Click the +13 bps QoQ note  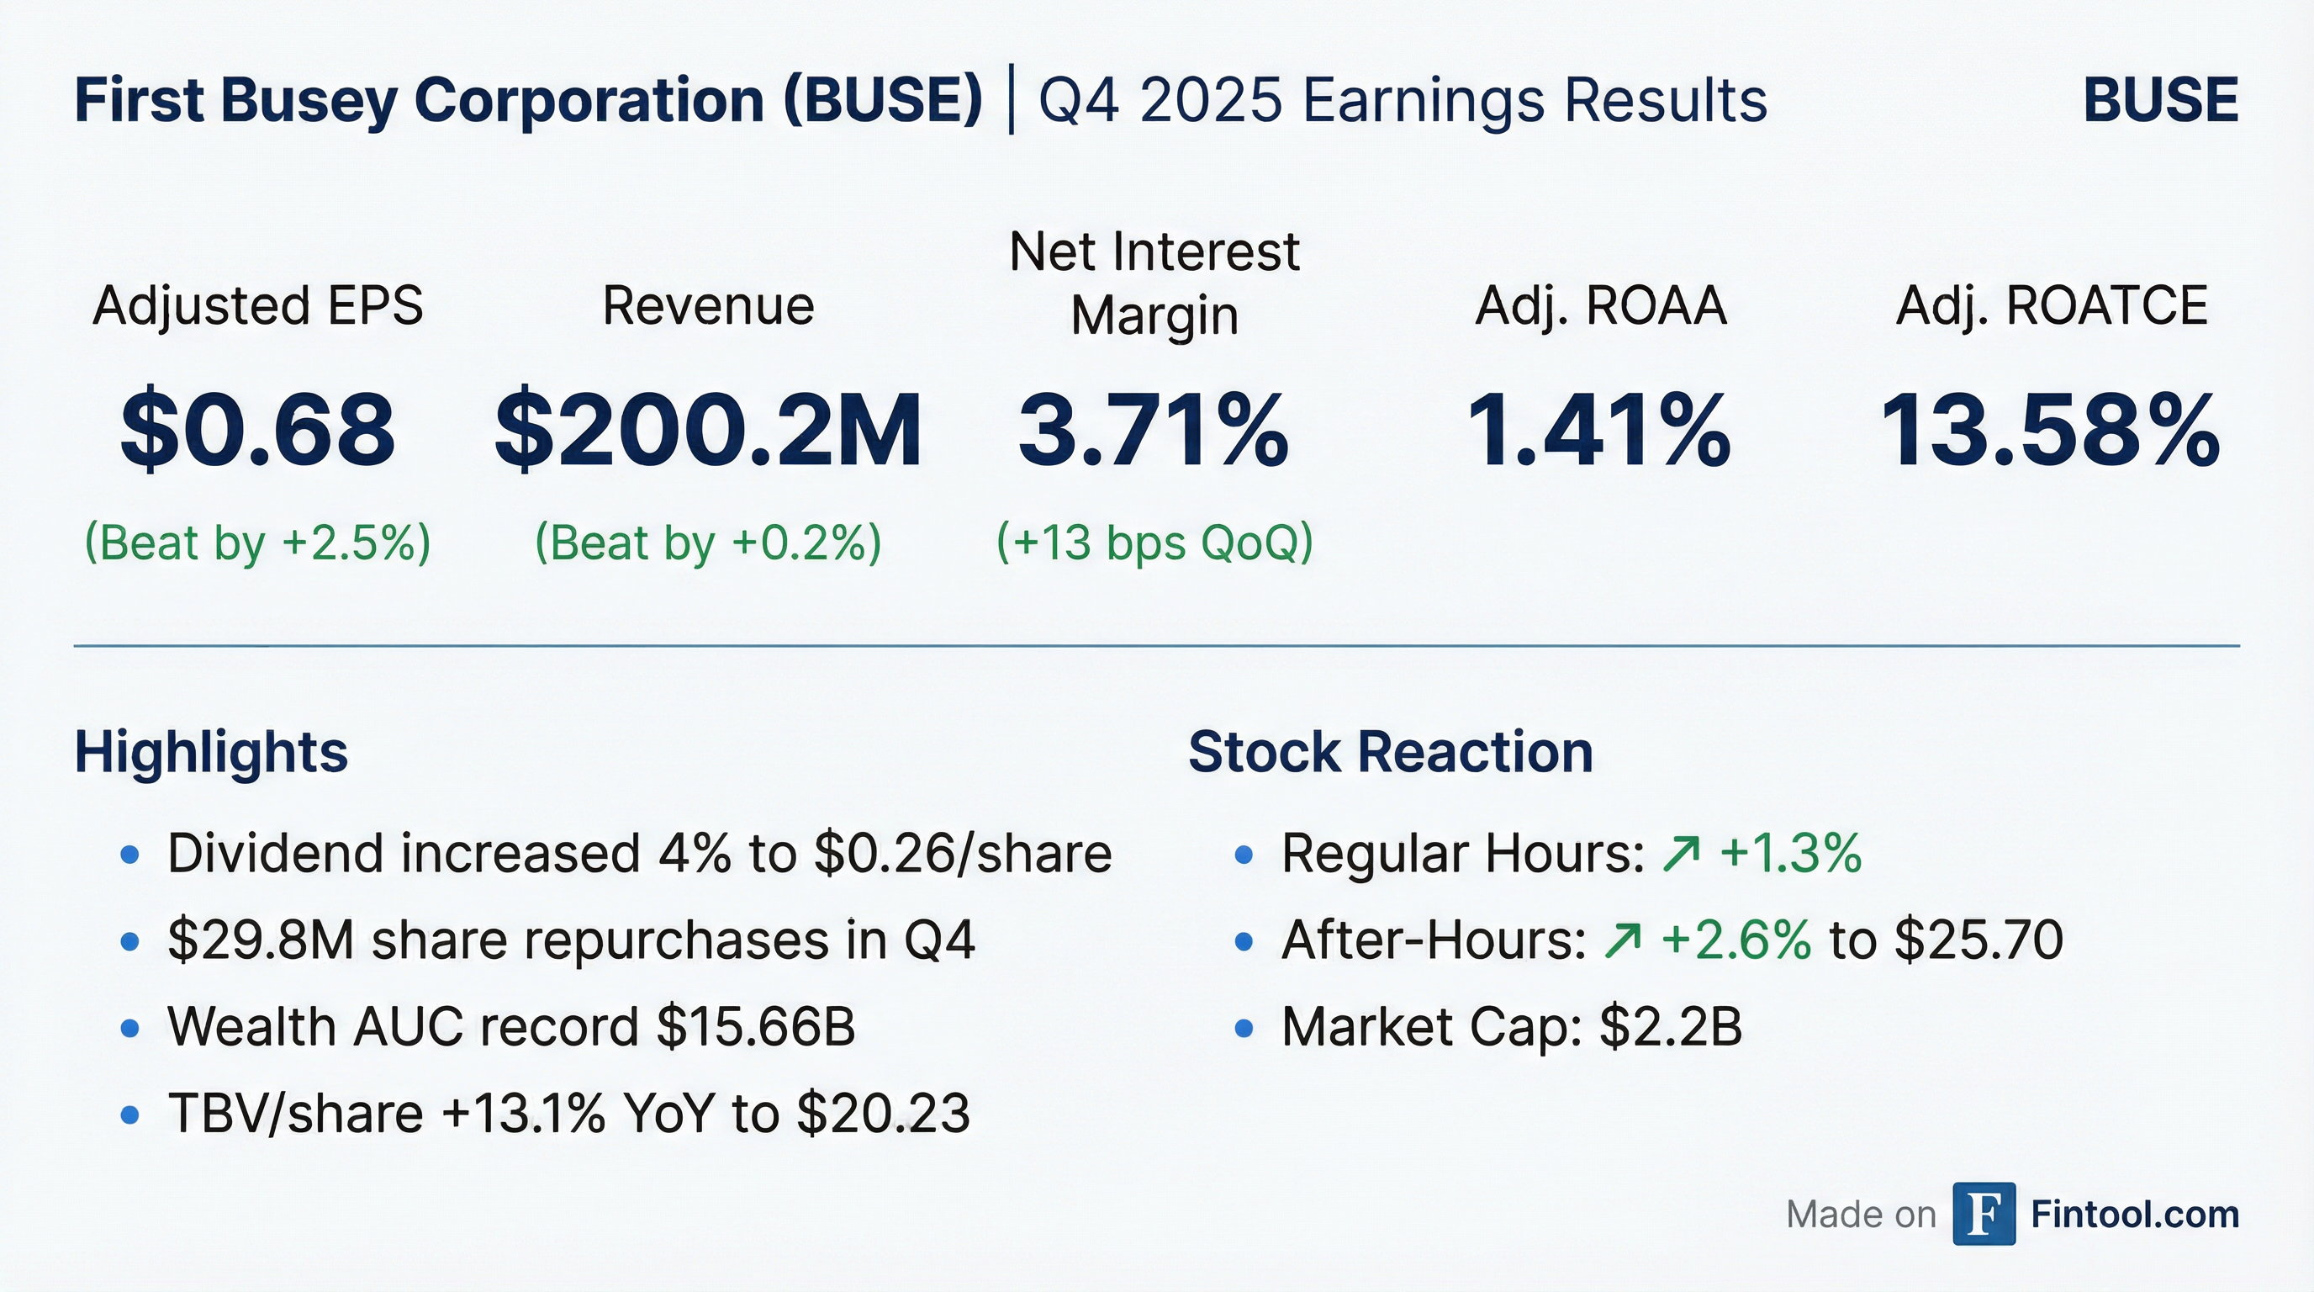[1154, 543]
